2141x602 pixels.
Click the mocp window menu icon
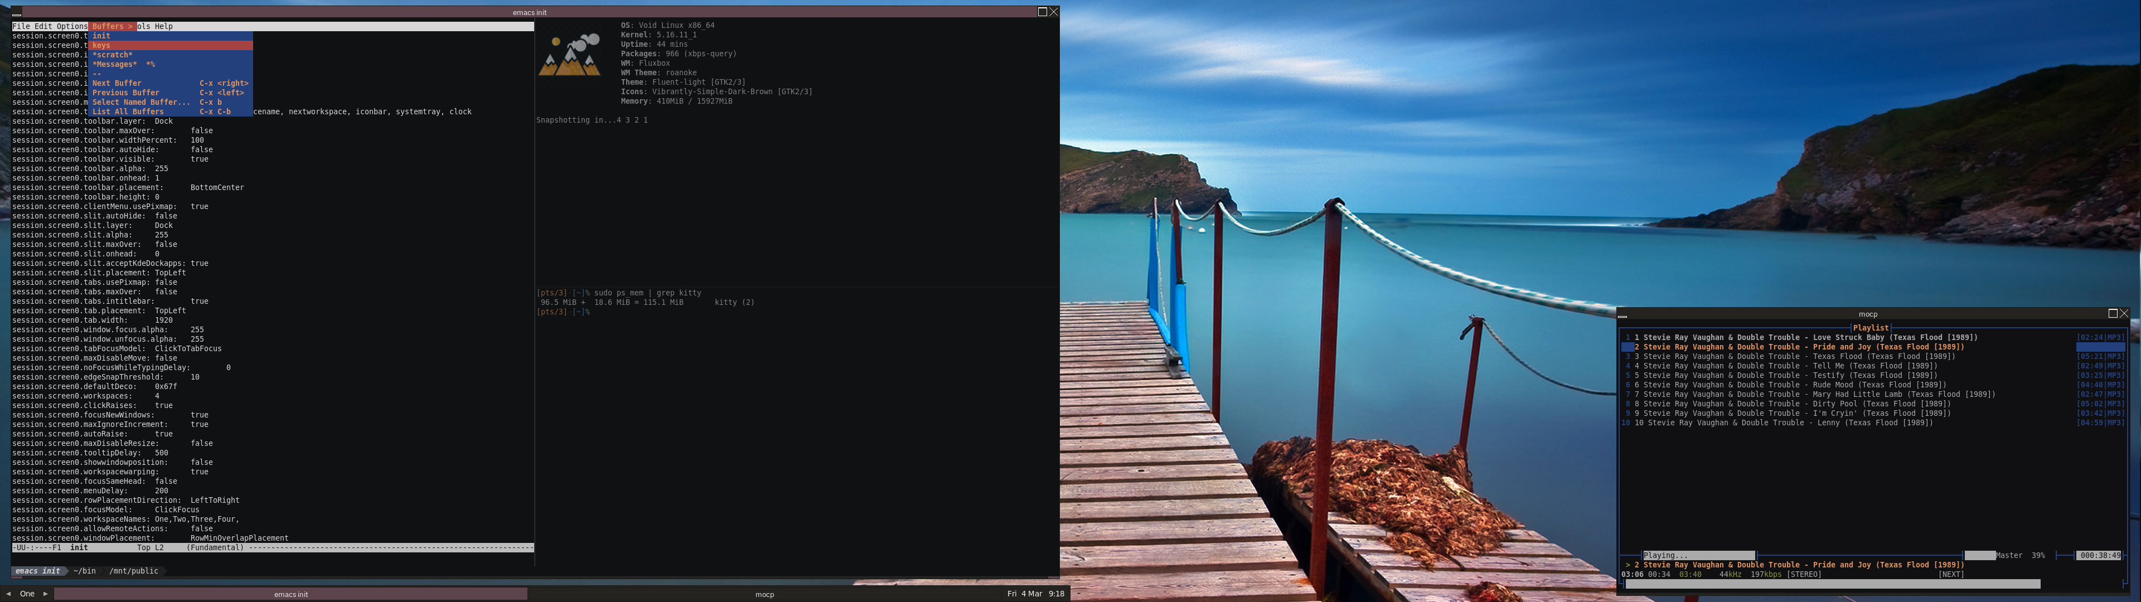tap(1622, 314)
